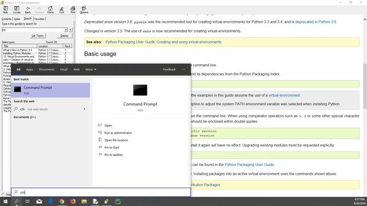
Task: Click the Locate toolbar icon
Action: (x=17, y=10)
